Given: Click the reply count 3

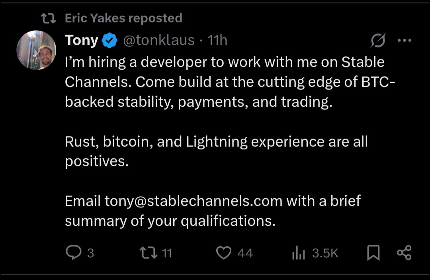Looking at the screenshot, I should (x=90, y=253).
